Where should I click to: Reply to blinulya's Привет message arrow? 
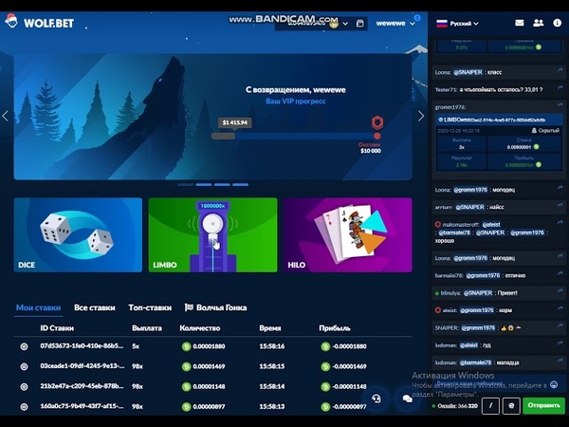coord(560,291)
